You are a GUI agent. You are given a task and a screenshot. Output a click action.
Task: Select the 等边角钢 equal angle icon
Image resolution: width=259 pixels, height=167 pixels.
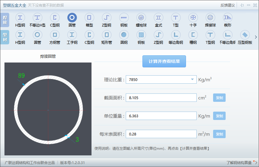(176, 35)
